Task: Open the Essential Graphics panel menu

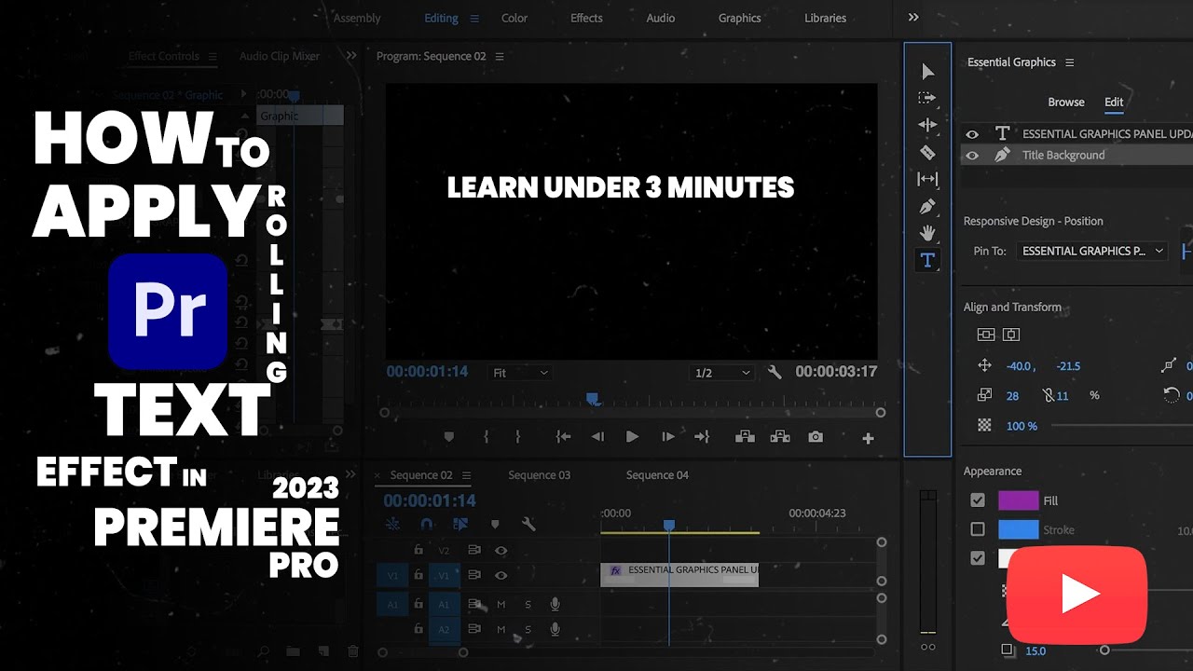Action: [1070, 62]
